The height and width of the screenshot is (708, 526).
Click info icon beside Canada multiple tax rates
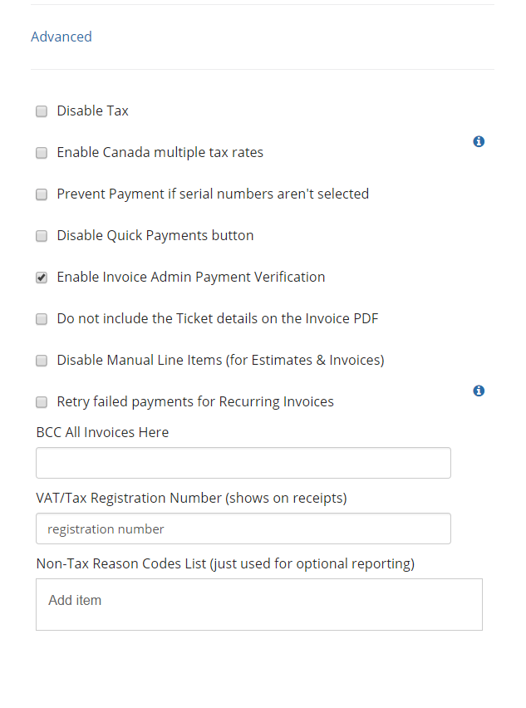(479, 141)
